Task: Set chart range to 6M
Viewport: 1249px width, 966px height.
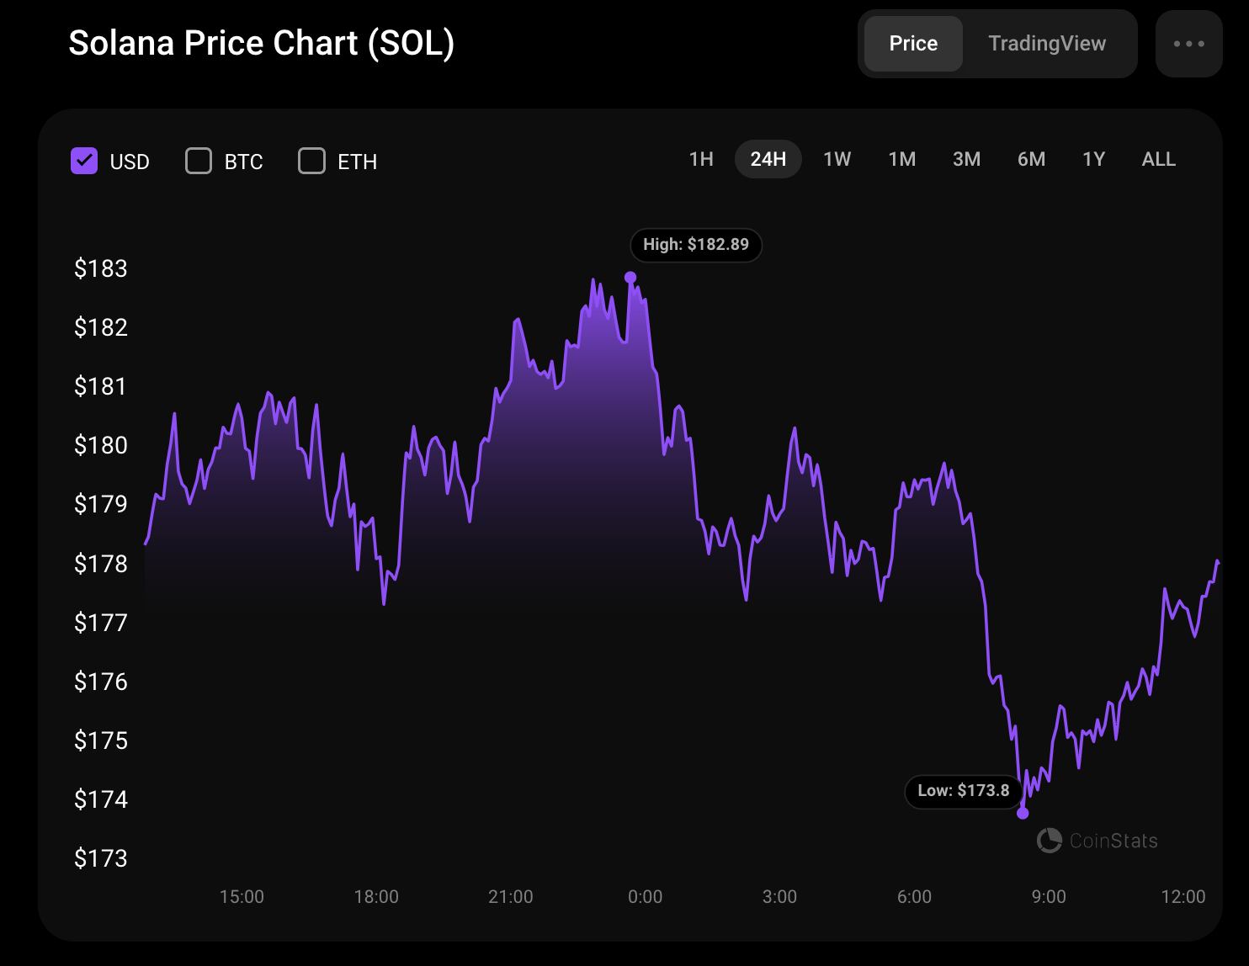Action: coord(1031,159)
